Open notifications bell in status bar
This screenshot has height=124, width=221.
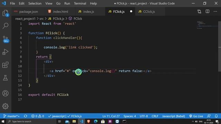tap(216, 116)
